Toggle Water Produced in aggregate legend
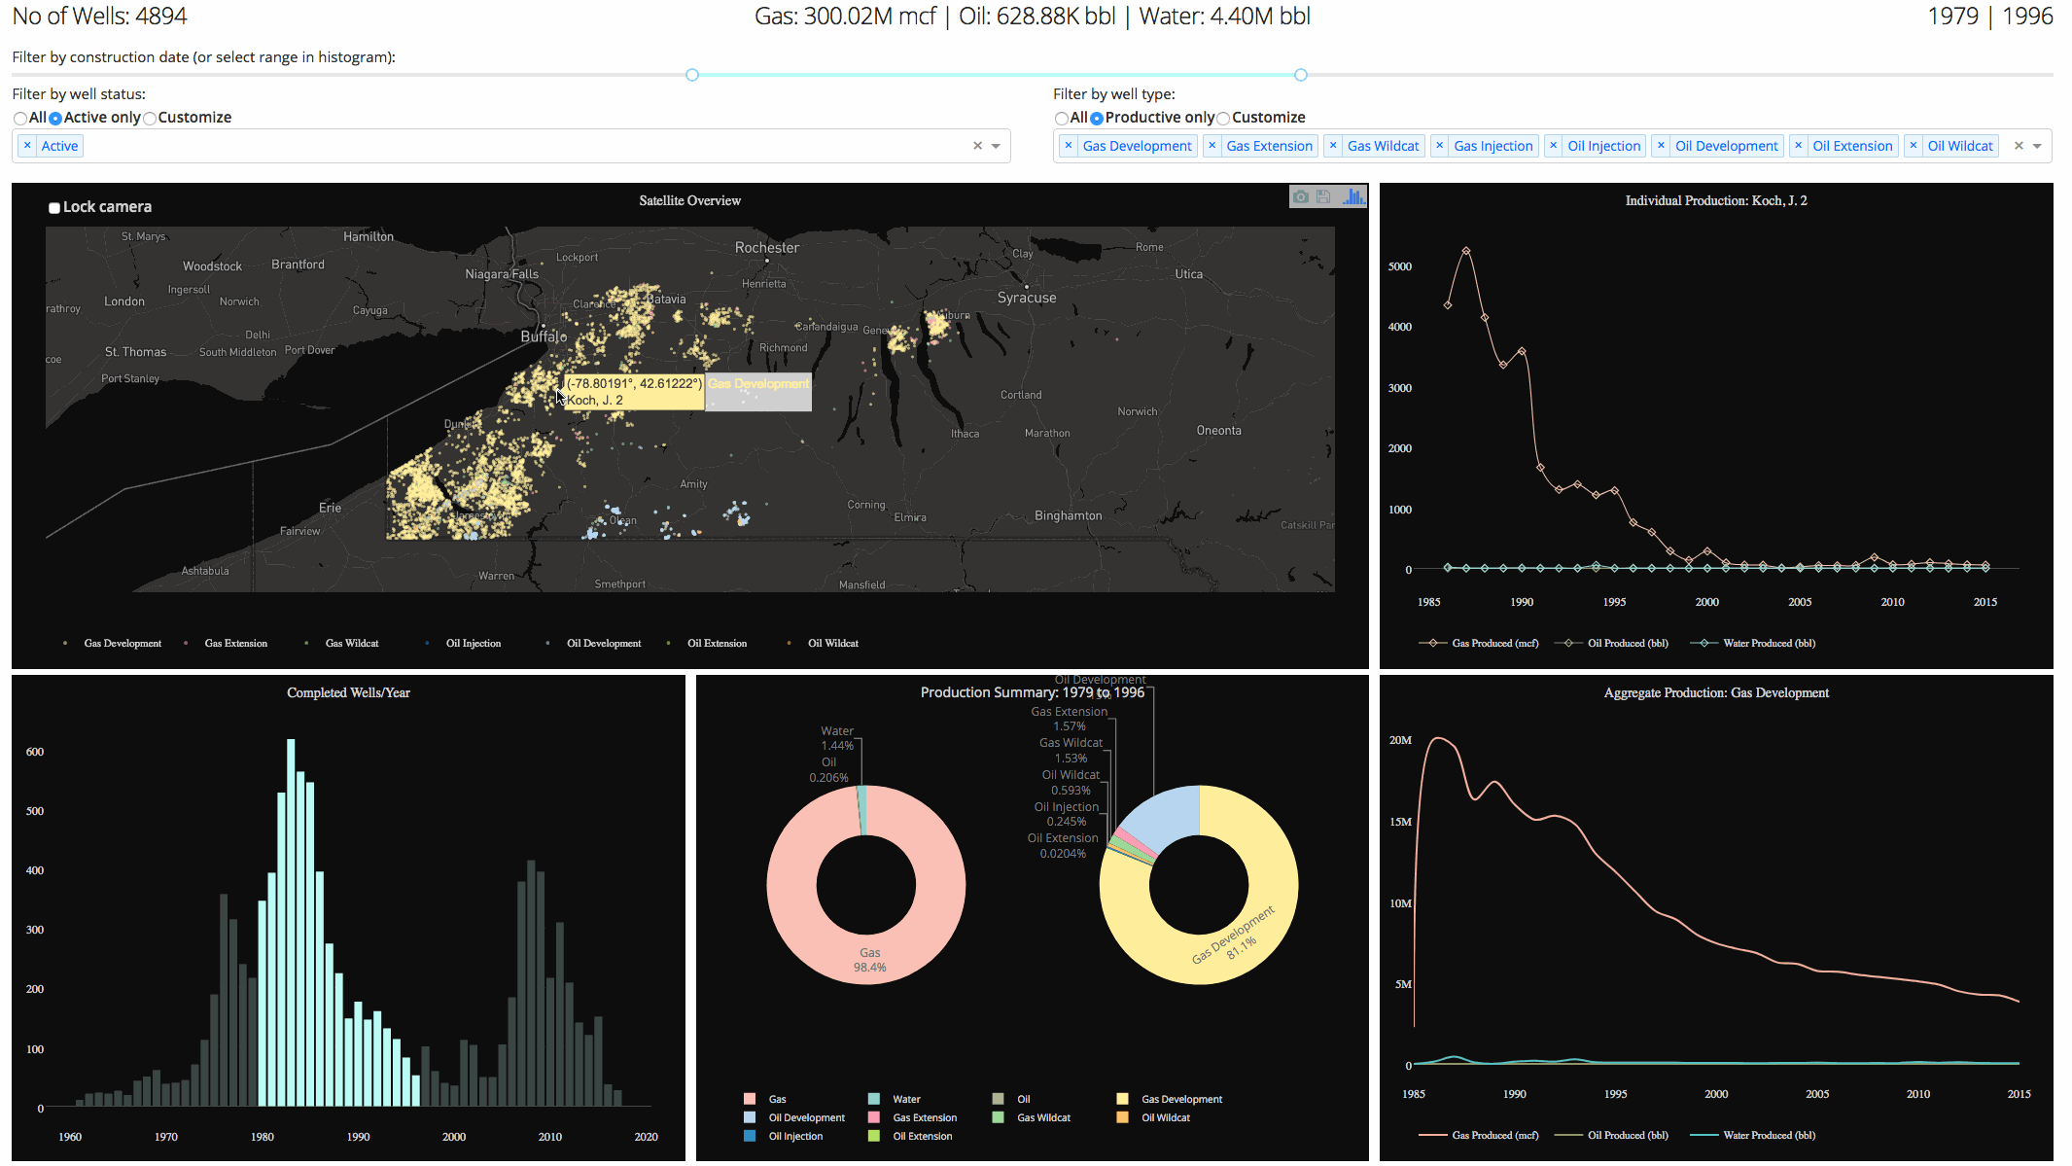 point(1768,1135)
